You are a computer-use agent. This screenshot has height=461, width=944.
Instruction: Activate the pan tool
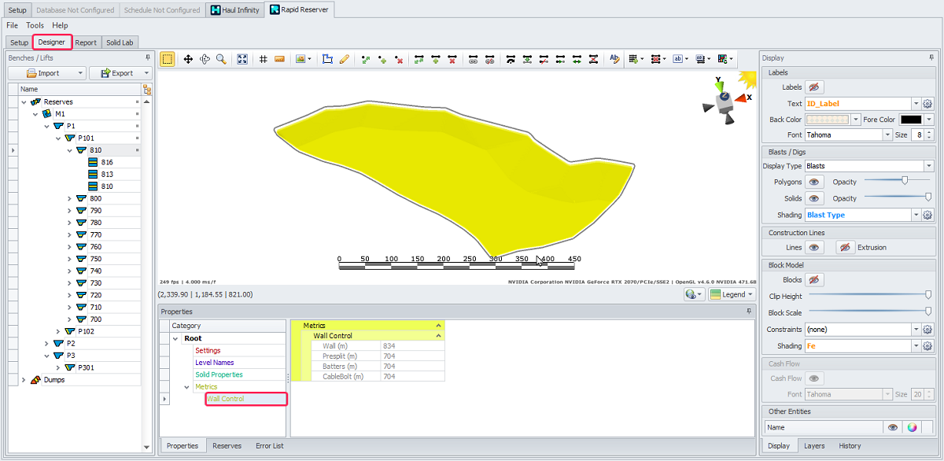(189, 59)
